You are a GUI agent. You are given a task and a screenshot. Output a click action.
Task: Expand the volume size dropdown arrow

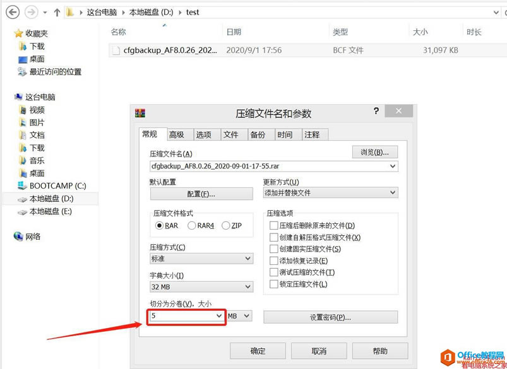click(219, 315)
